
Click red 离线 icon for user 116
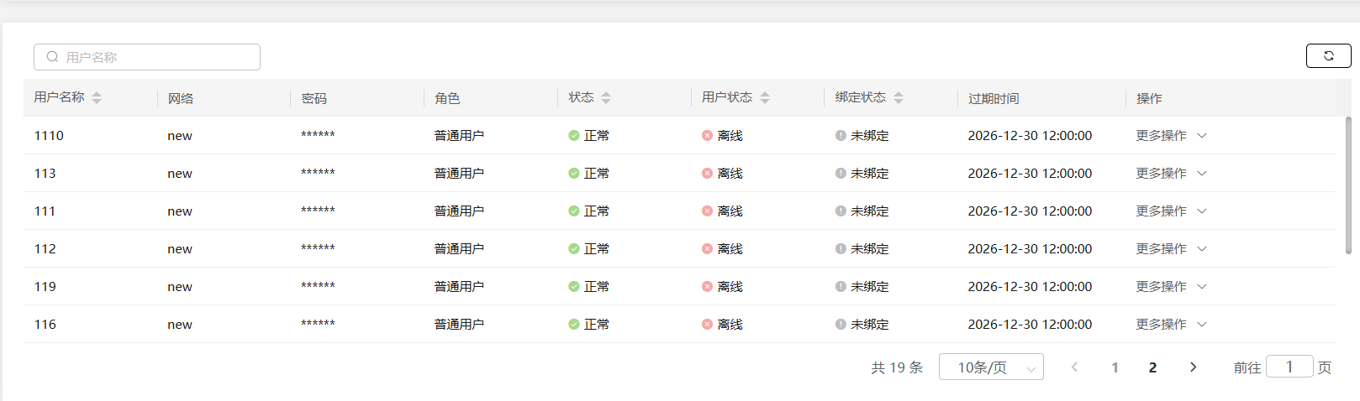coord(708,325)
